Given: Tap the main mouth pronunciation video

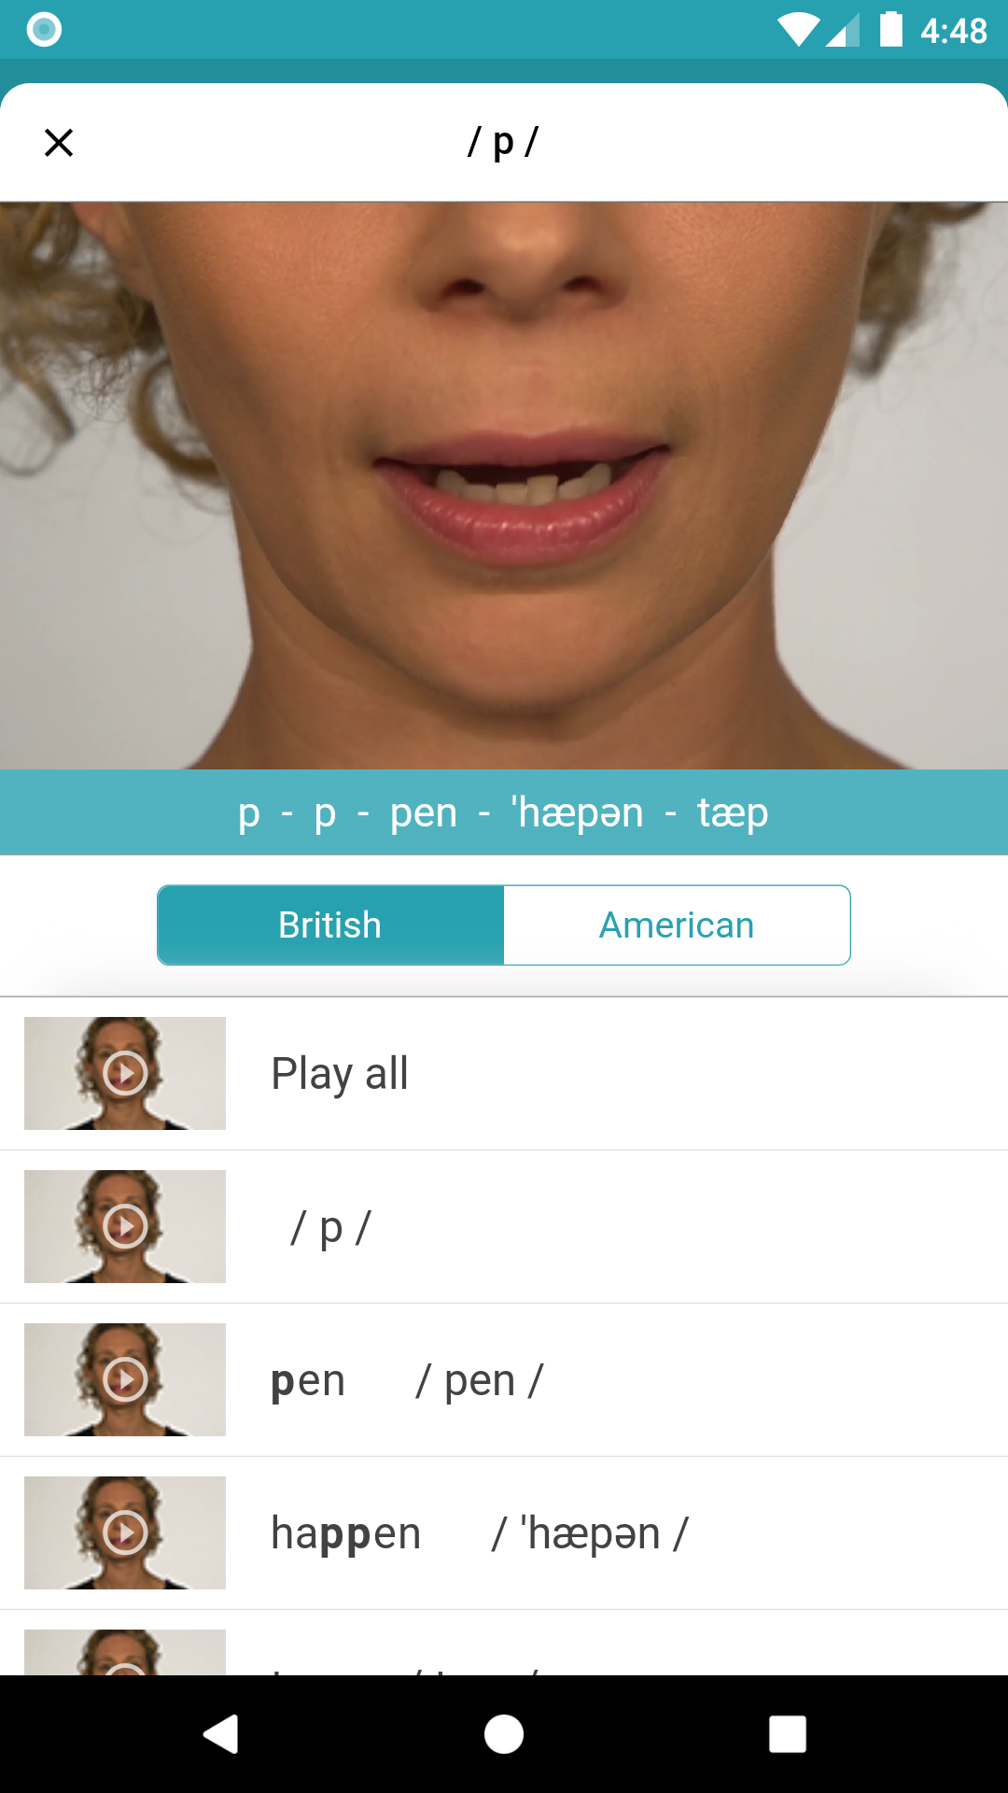Looking at the screenshot, I should click(504, 486).
